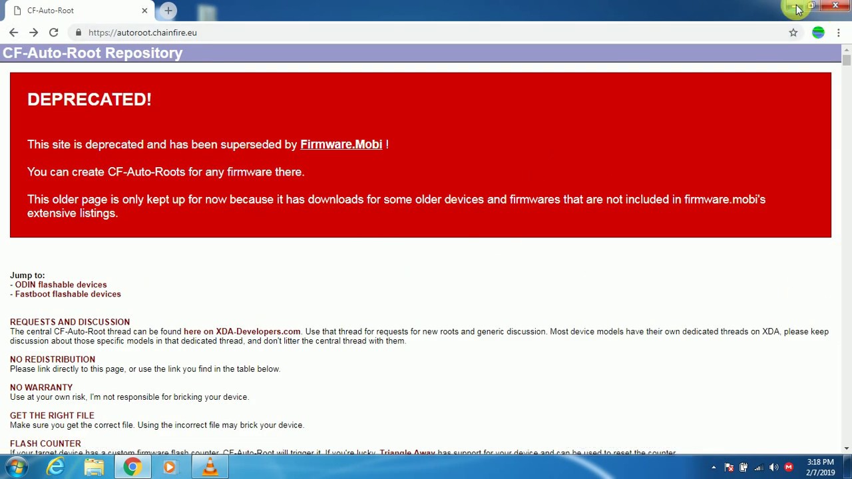Go back to the previous page
852x479 pixels.
13,33
